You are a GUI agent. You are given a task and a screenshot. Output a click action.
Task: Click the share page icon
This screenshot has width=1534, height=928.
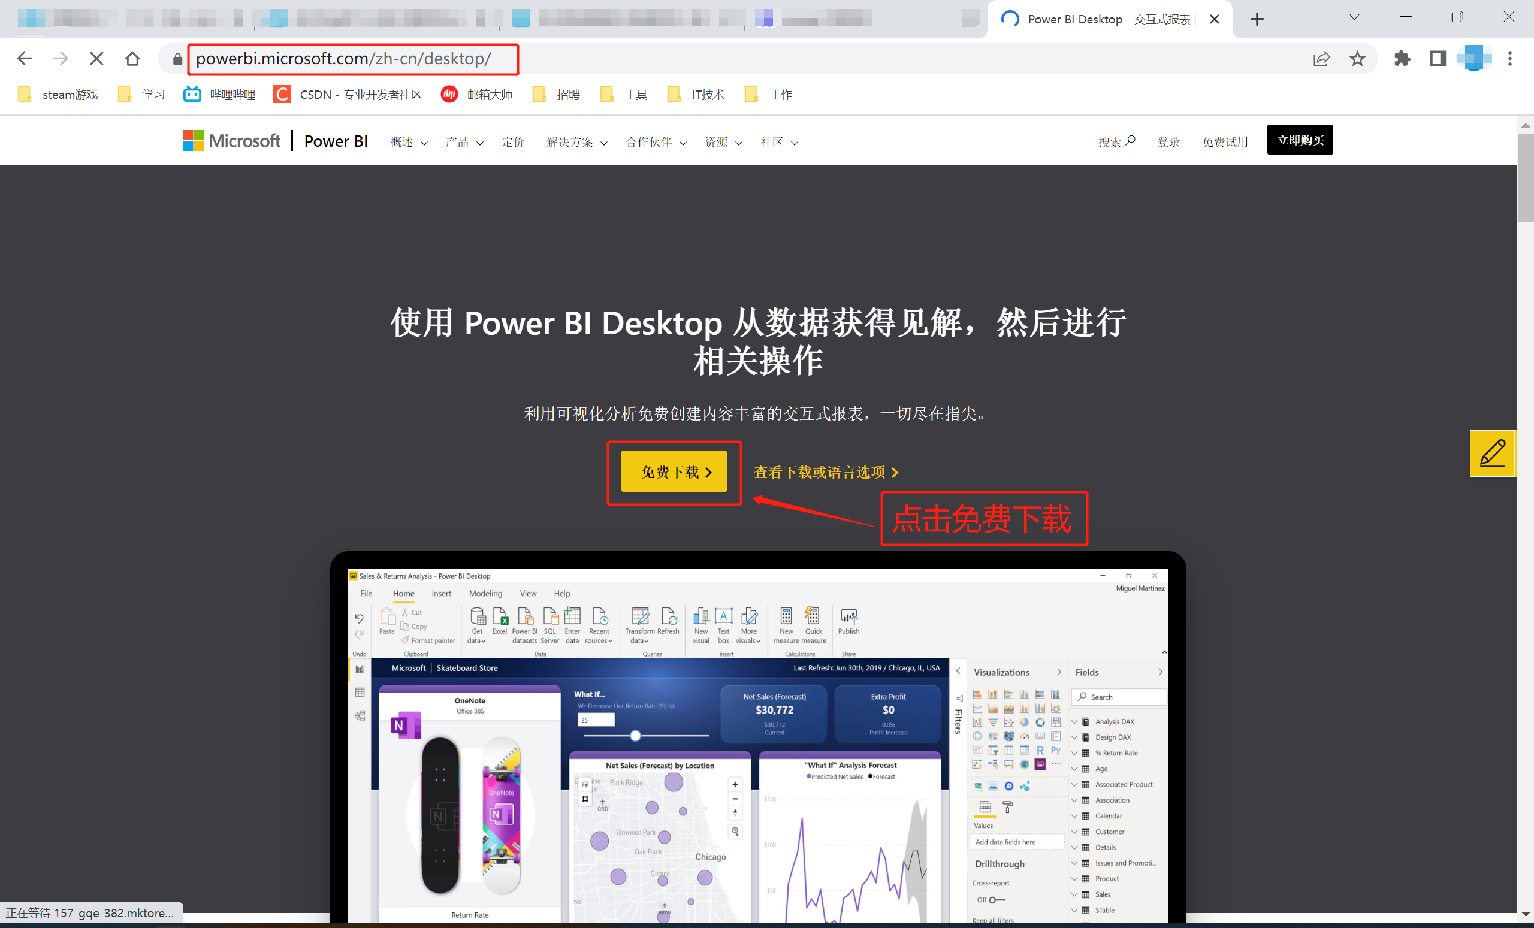(x=1321, y=59)
